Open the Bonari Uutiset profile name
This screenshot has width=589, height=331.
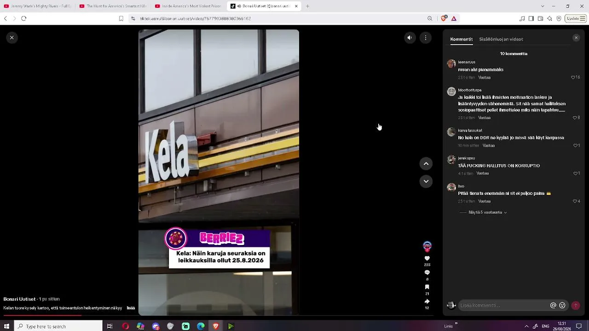pos(20,299)
